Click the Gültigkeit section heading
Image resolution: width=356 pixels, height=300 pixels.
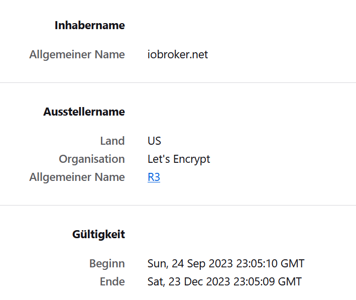[98, 234]
